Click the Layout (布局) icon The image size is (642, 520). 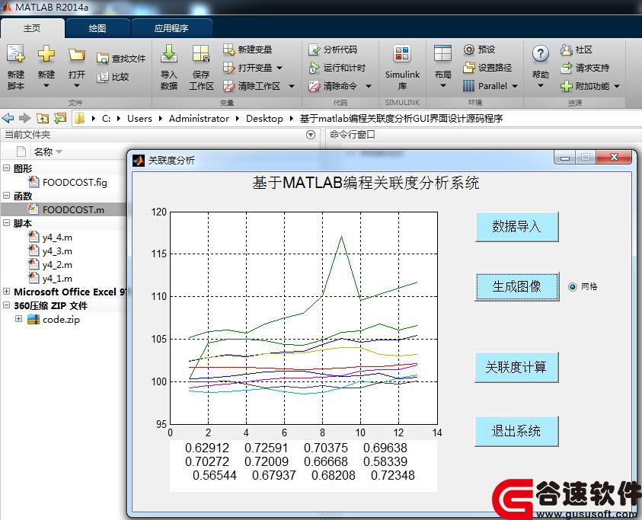(442, 53)
